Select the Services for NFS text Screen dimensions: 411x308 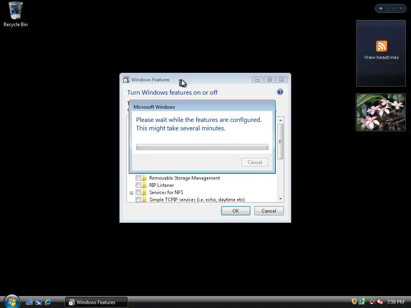pos(166,192)
